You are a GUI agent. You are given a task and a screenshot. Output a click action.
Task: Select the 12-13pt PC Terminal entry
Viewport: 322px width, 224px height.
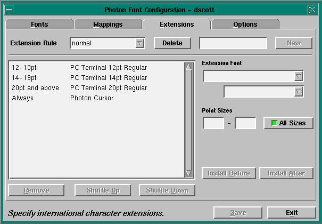[80, 68]
